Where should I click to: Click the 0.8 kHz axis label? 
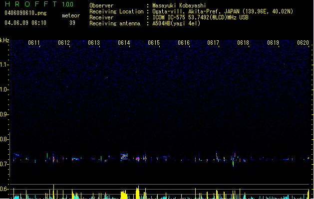coord(4,139)
